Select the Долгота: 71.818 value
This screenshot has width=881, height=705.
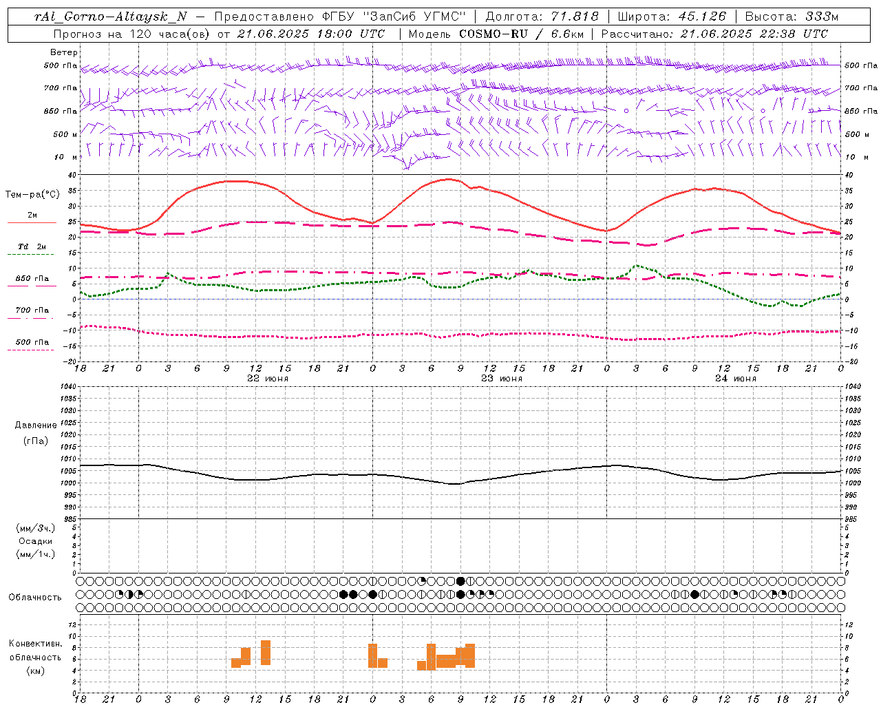pyautogui.click(x=542, y=17)
